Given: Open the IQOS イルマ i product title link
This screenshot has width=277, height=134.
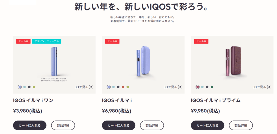Looking at the screenshot, I should point(117,101).
